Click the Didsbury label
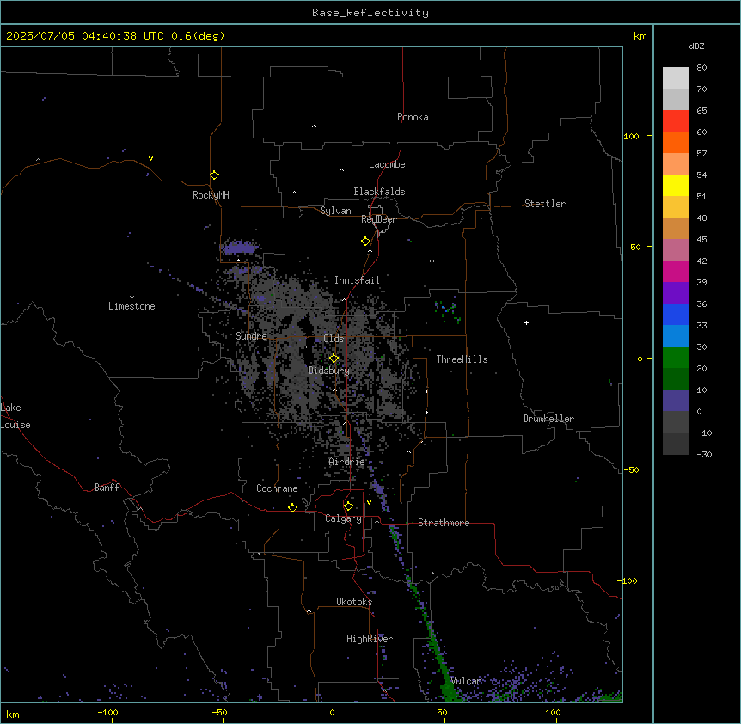This screenshot has width=741, height=724. pos(328,371)
